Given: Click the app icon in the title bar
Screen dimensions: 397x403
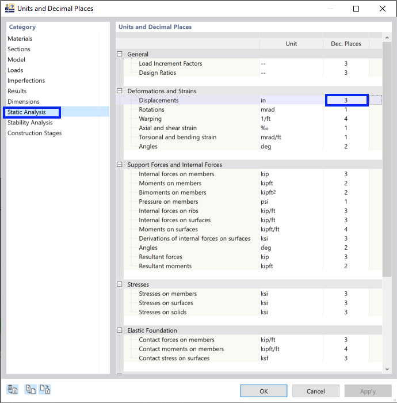Looking at the screenshot, I should (x=9, y=9).
